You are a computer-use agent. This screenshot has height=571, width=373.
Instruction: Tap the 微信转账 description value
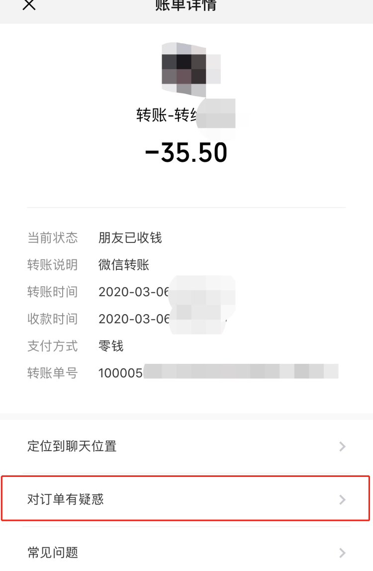[124, 265]
